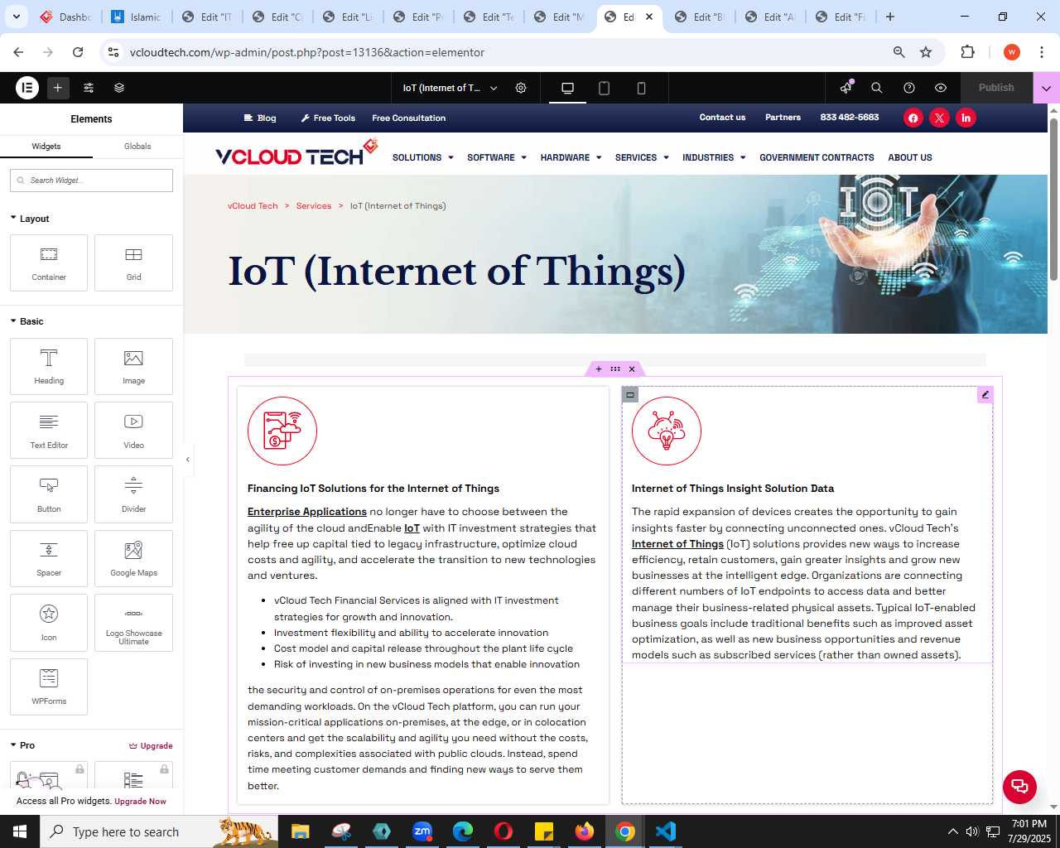Click the container drag handle dots
Image resolution: width=1060 pixels, height=848 pixels.
pyautogui.click(x=615, y=369)
